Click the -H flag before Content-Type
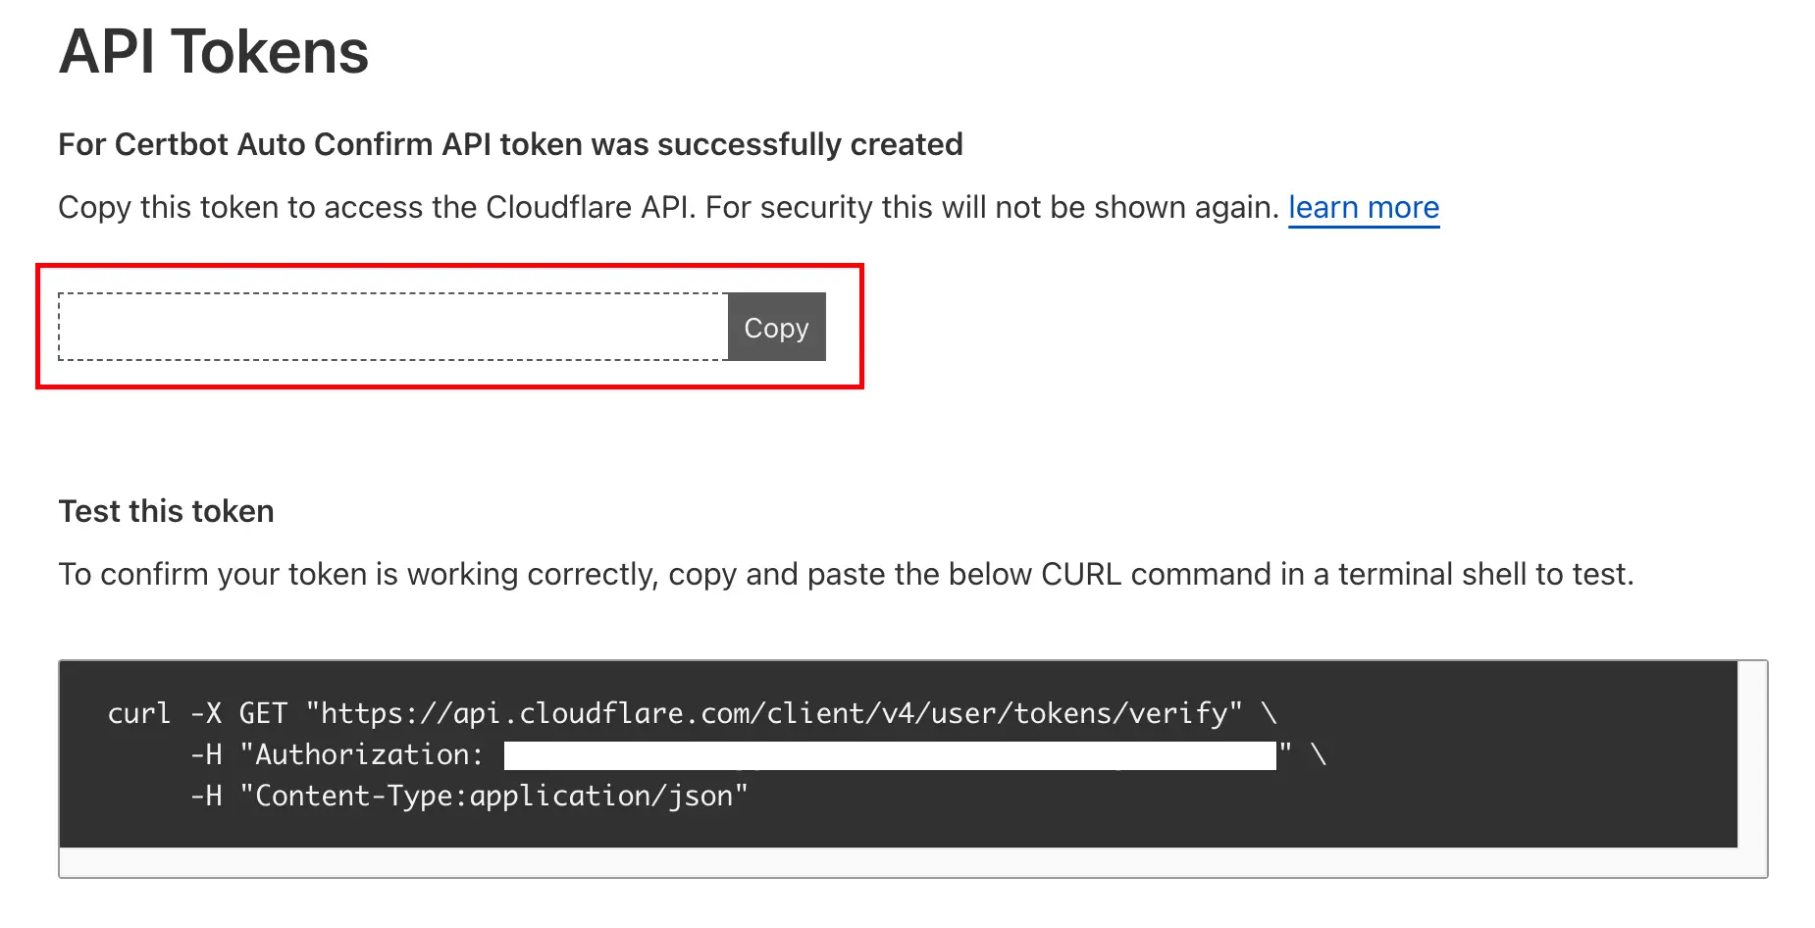Image resolution: width=1815 pixels, height=928 pixels. (206, 796)
